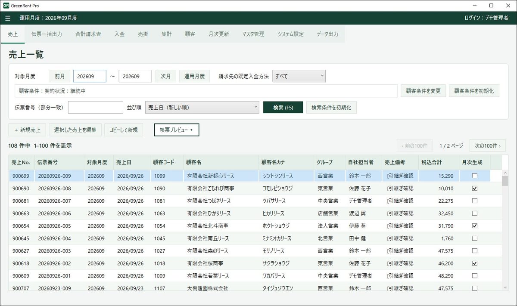Select the 入金 tab
517x306 pixels.
point(120,34)
